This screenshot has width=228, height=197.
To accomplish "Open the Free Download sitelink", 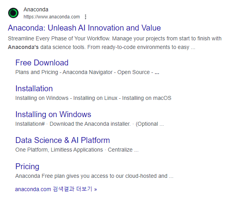I will (x=42, y=63).
